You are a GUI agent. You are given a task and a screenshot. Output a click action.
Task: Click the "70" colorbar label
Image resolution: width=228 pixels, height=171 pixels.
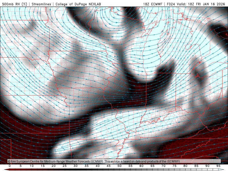(163, 166)
